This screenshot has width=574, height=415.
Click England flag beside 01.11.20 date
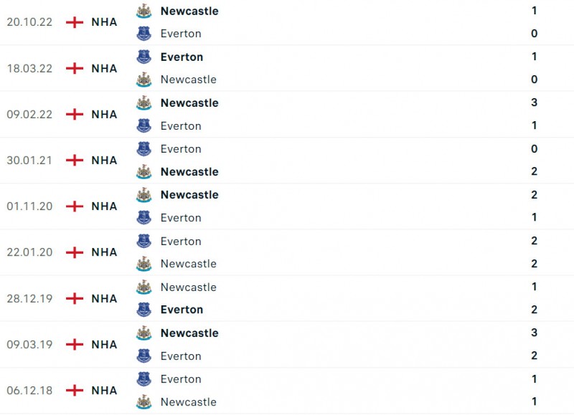(75, 206)
